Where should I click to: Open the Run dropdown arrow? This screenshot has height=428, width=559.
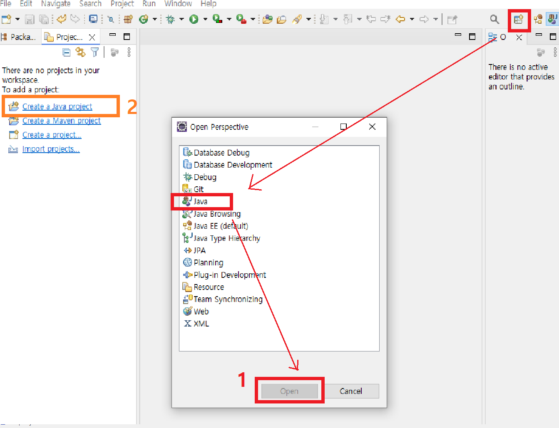(x=205, y=19)
